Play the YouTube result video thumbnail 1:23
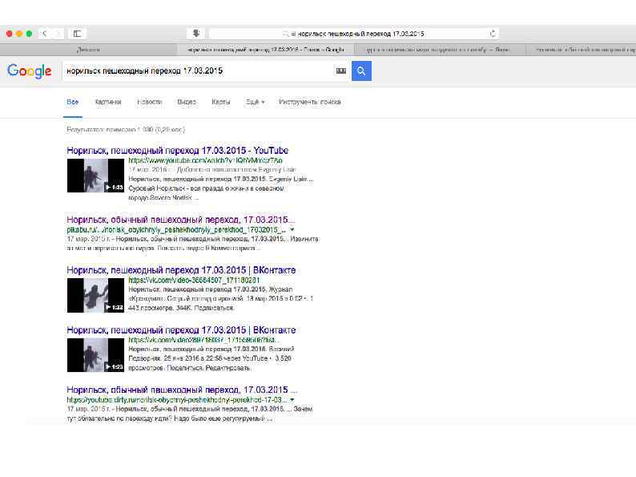The width and height of the screenshot is (636, 477). [x=96, y=176]
